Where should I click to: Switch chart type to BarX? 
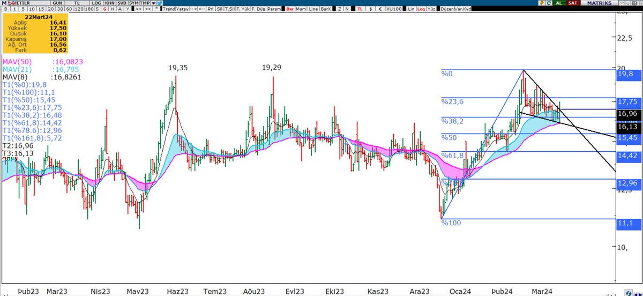tap(326, 9)
